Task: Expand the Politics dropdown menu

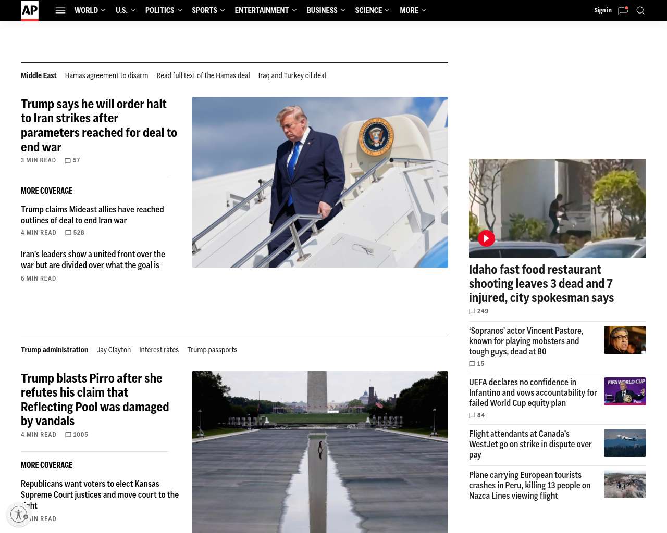Action: point(164,10)
